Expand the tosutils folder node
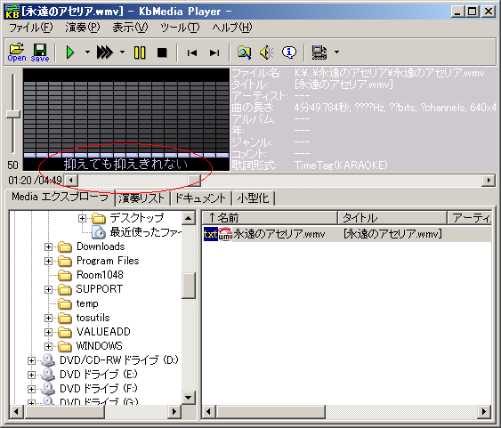Image resolution: width=501 pixels, height=428 pixels. point(48,319)
